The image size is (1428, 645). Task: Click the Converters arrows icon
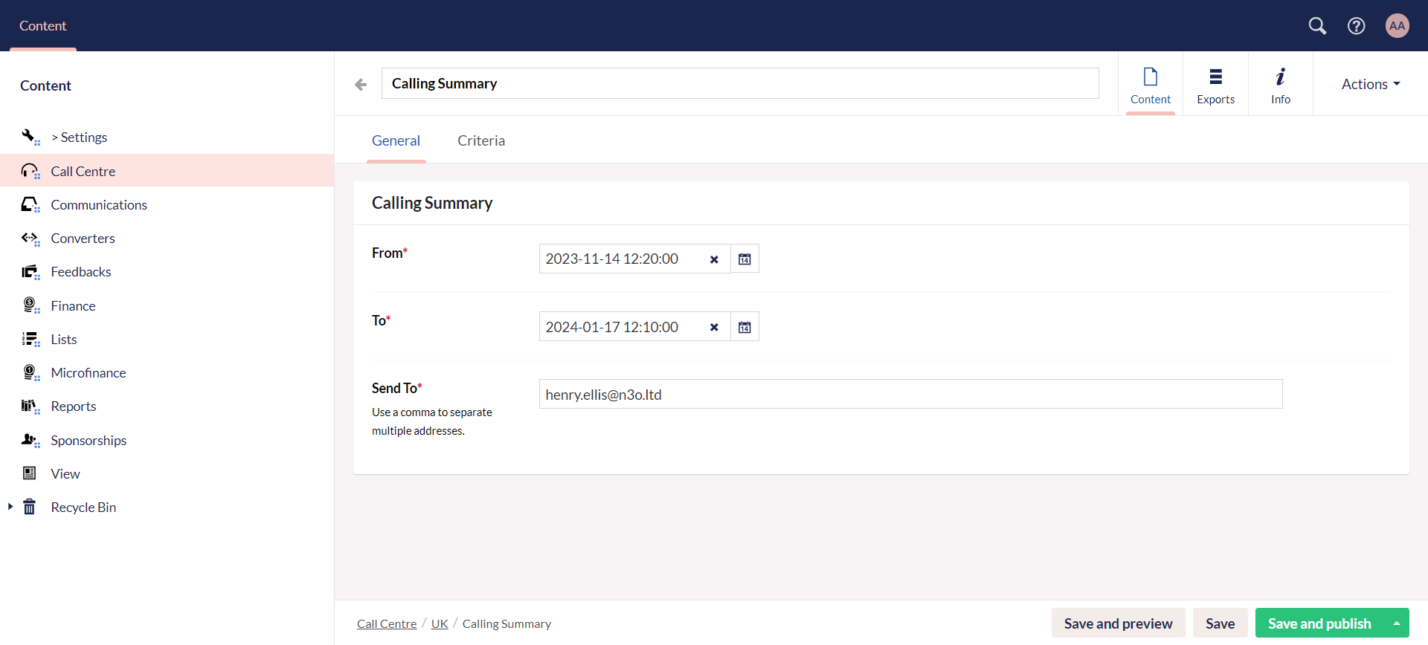click(x=30, y=238)
